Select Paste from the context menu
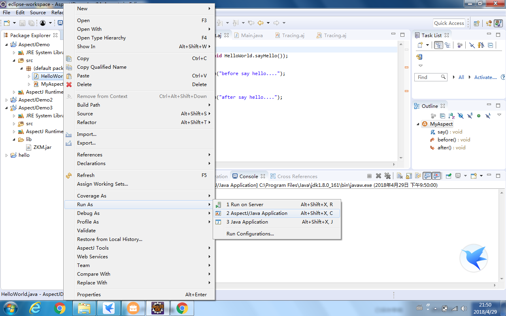Viewport: 506px width, 316px height. 139,76
